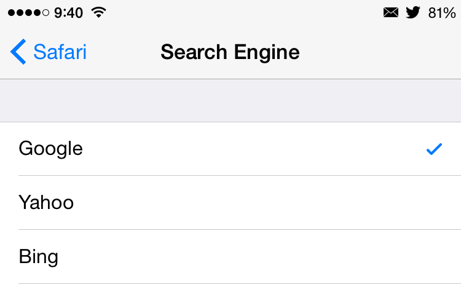Tap the blue back chevron arrow

(18, 52)
